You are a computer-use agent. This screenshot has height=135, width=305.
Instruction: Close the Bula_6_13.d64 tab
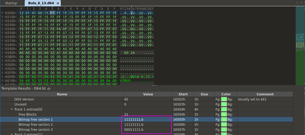click(58, 3)
